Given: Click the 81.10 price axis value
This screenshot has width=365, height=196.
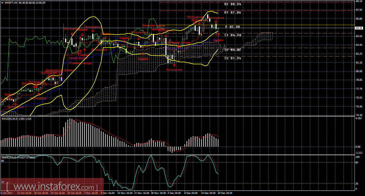Looking at the screenshot, I should (359, 62).
